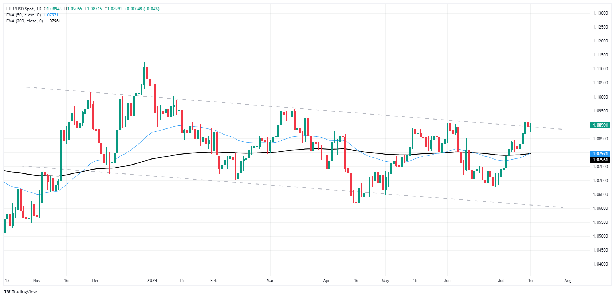Click the 1.07971 value beside EMA 50

pos(51,15)
